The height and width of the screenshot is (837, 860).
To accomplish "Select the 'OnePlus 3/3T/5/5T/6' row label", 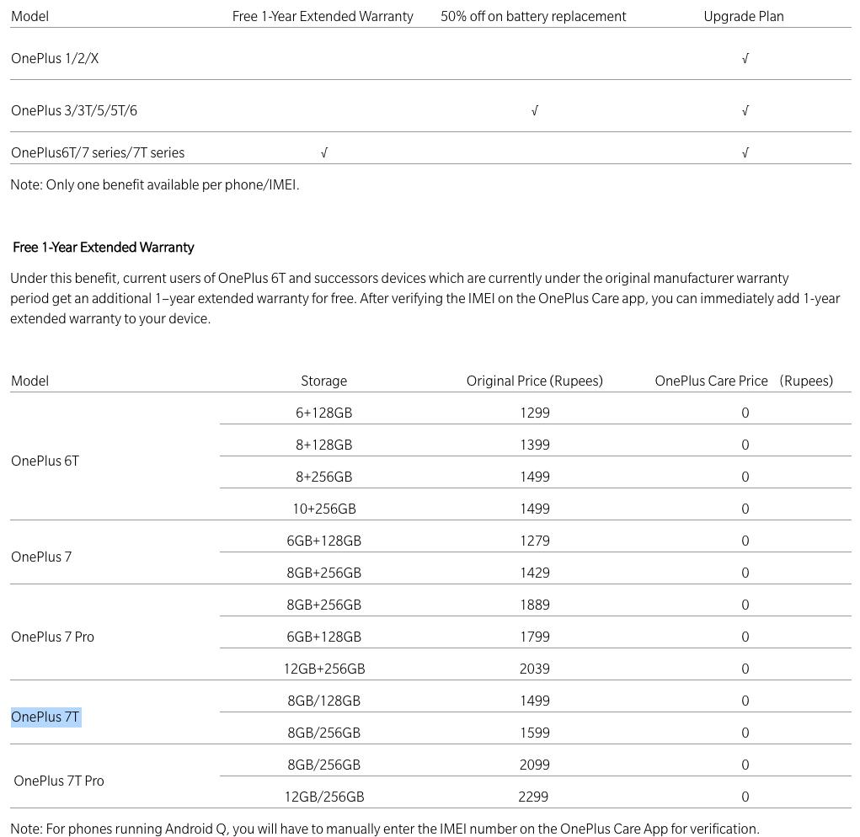I will pyautogui.click(x=74, y=110).
